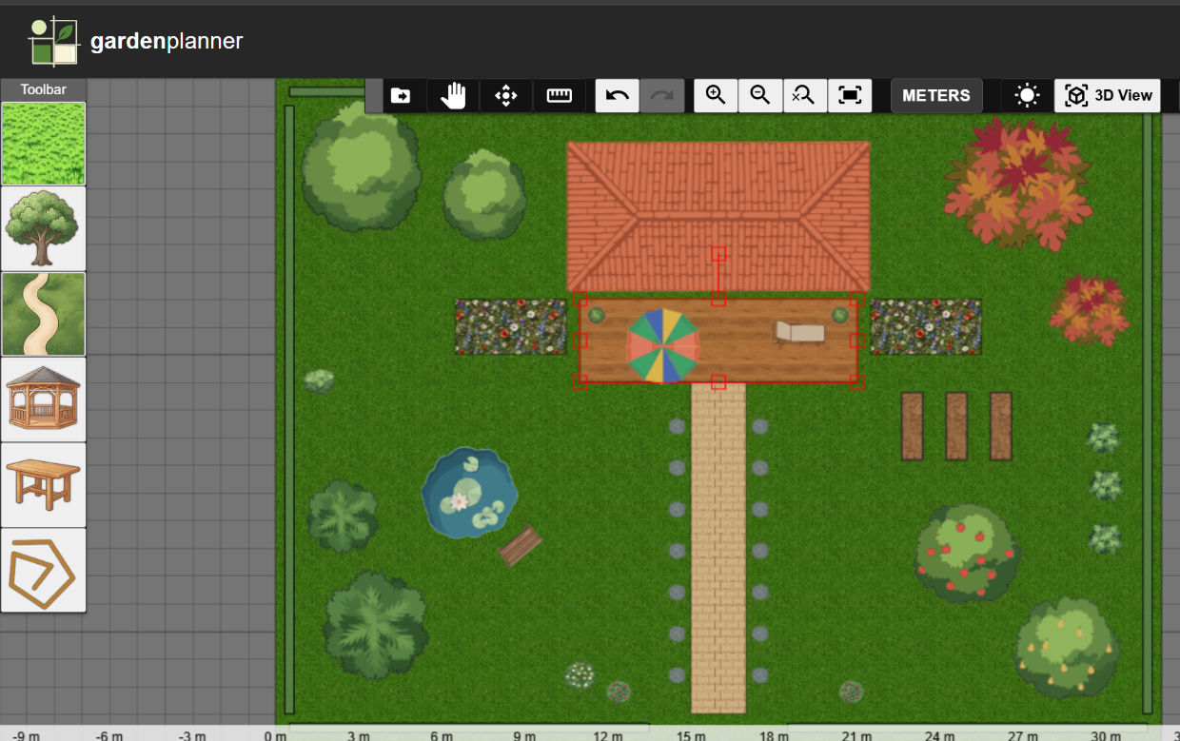The height and width of the screenshot is (741, 1180).
Task: Select the pond with water lilies
Action: [469, 493]
